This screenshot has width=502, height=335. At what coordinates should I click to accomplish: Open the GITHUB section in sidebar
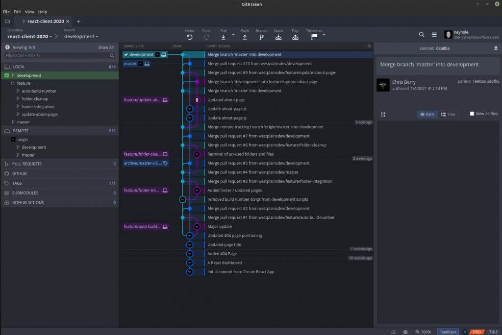pyautogui.click(x=59, y=173)
